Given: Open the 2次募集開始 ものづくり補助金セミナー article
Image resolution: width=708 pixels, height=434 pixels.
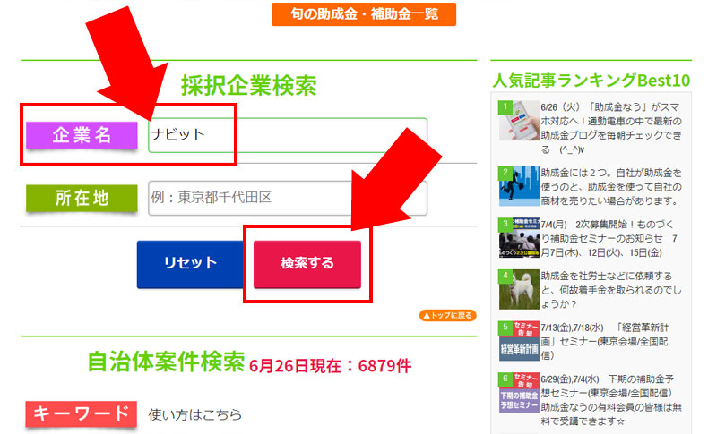Looking at the screenshot, I should point(613,238).
